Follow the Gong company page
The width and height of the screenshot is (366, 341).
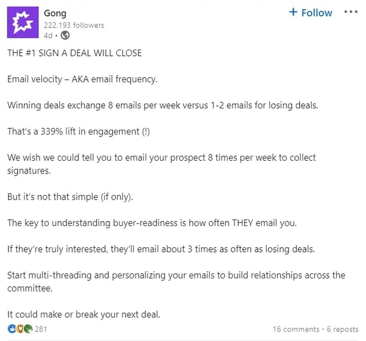coord(311,12)
